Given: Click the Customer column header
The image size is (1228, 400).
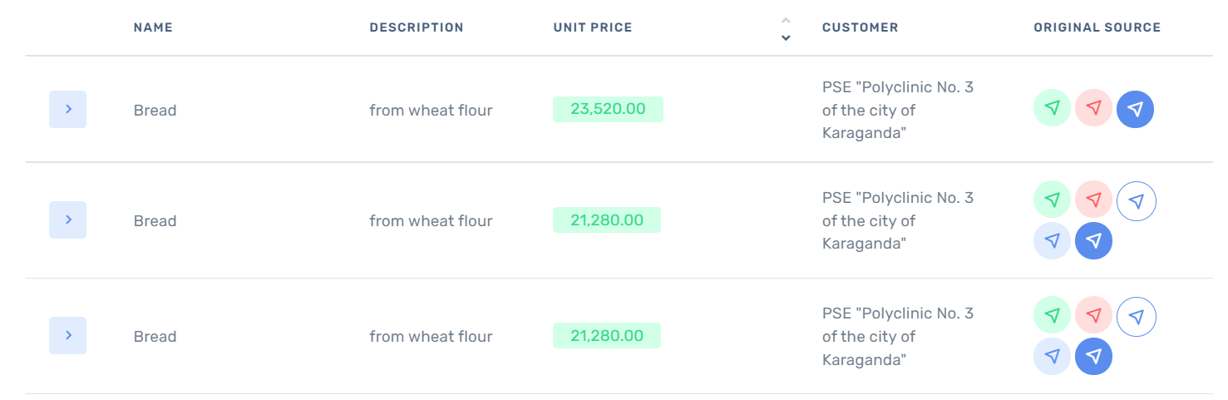Looking at the screenshot, I should pos(860,27).
